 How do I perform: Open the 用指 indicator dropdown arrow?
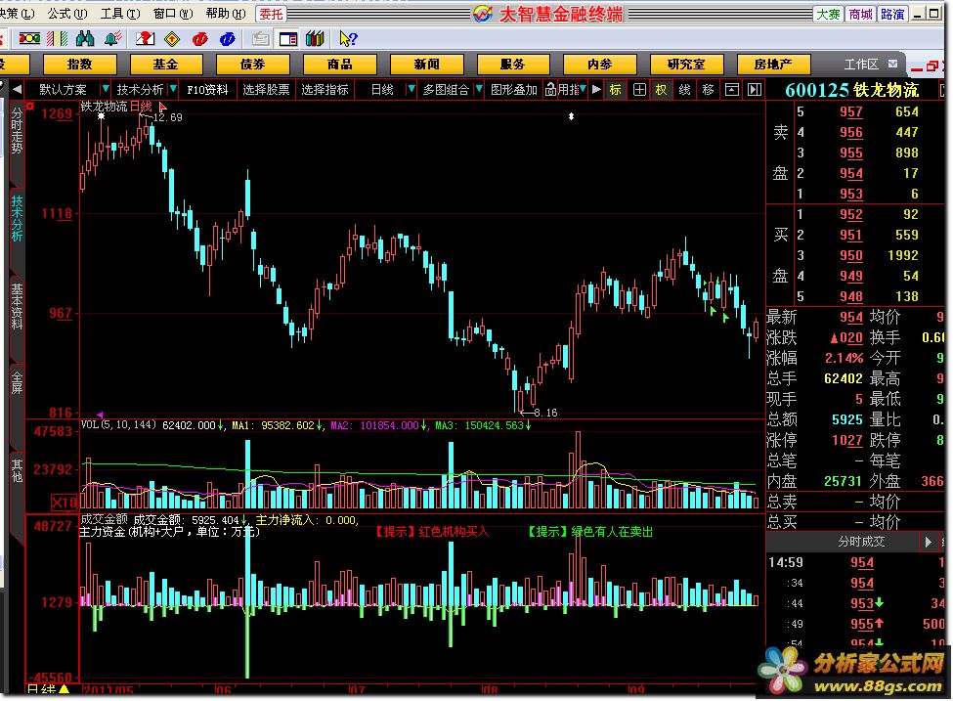pos(583,89)
